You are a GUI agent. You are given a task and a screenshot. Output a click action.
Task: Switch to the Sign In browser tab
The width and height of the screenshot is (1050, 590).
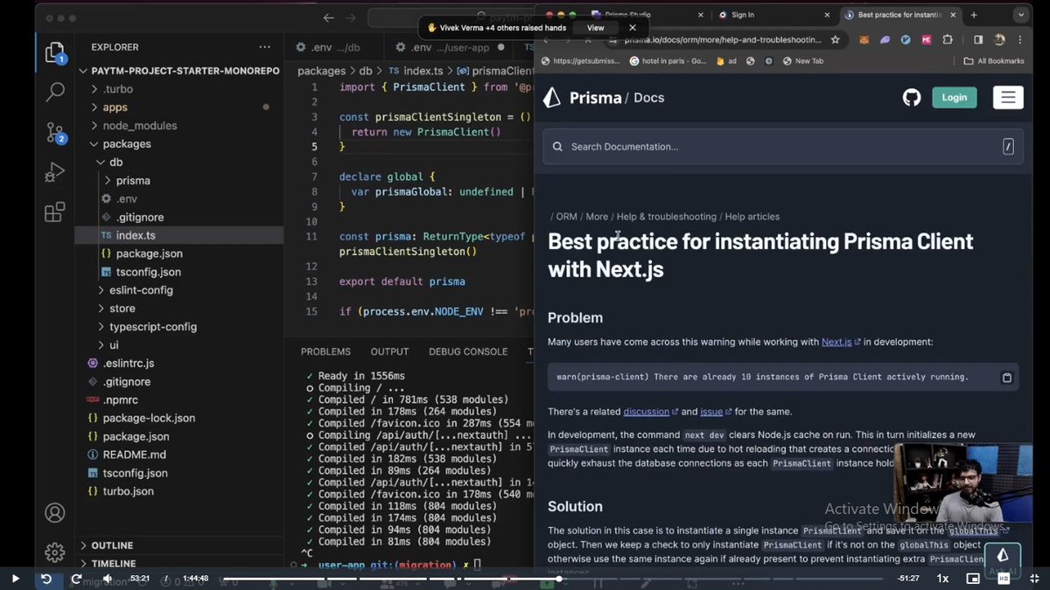click(x=773, y=15)
